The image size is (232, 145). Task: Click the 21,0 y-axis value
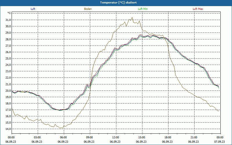[x=8, y=84]
